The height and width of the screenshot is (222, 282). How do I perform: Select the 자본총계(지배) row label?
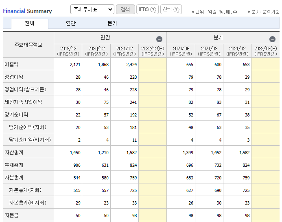pyautogui.click(x=25, y=190)
